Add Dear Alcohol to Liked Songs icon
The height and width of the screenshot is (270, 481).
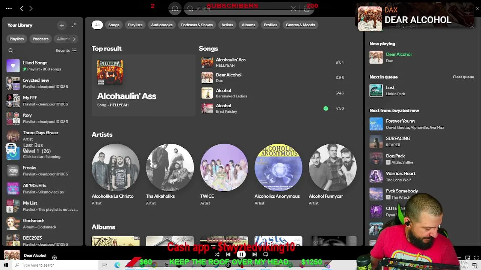pos(54,258)
